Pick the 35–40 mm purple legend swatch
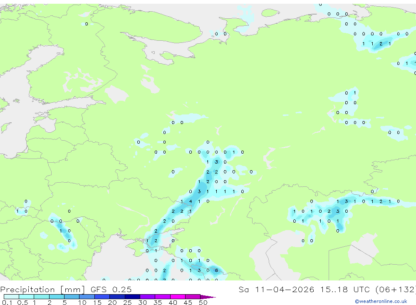 [163, 297]
